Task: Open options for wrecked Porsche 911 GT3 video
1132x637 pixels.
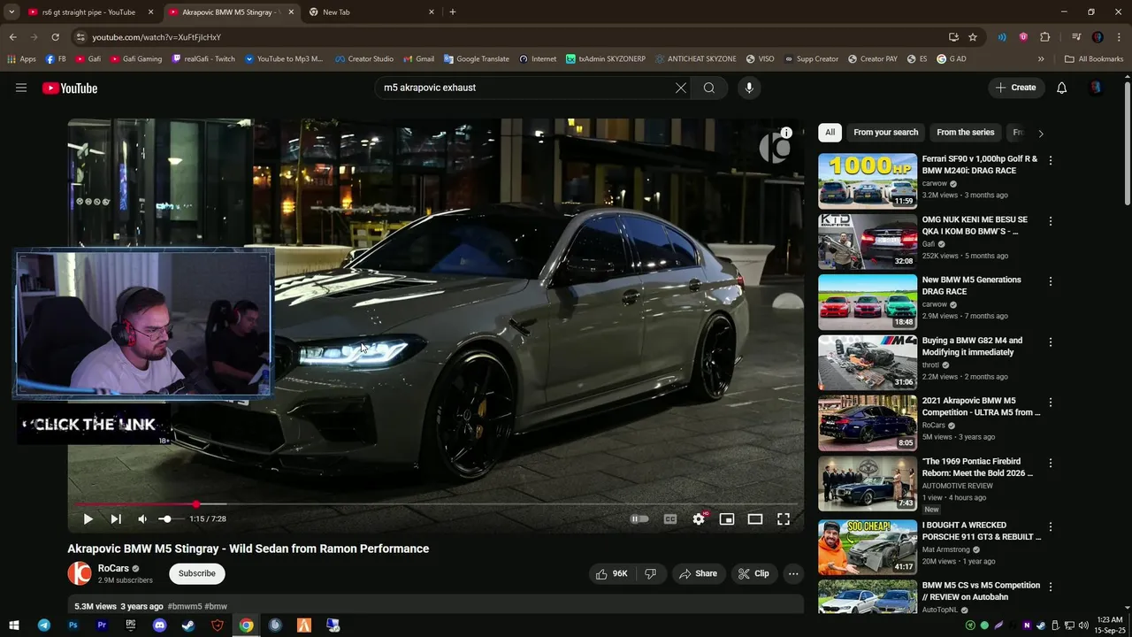Action: coord(1051,526)
